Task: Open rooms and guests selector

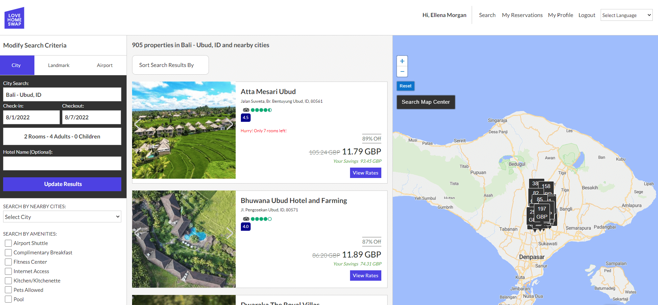Action: point(62,136)
